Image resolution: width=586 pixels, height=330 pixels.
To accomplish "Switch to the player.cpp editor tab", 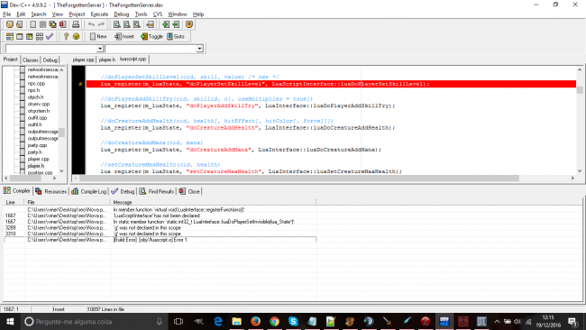I will click(83, 60).
